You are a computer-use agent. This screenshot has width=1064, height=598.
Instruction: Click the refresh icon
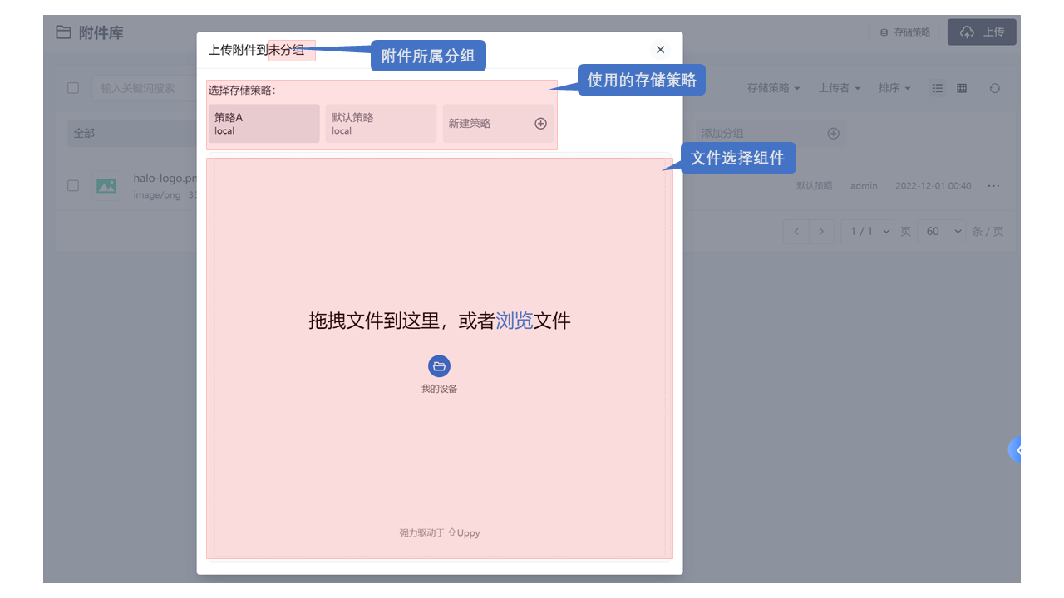[x=994, y=88]
